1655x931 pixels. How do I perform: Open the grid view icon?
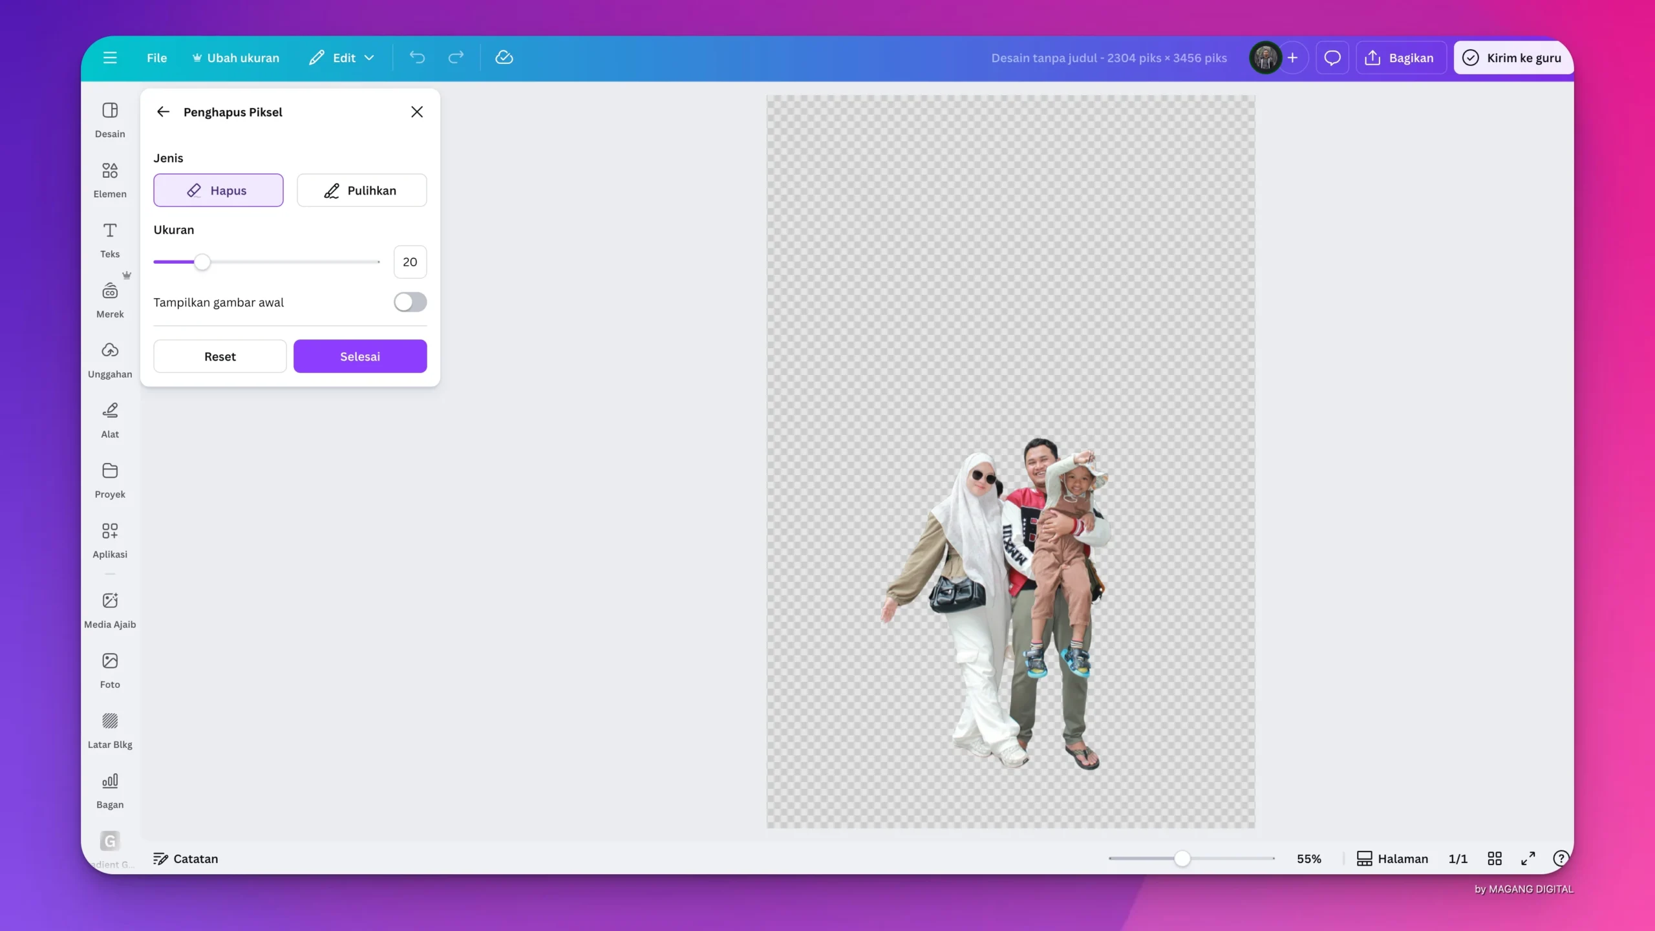tap(1494, 858)
